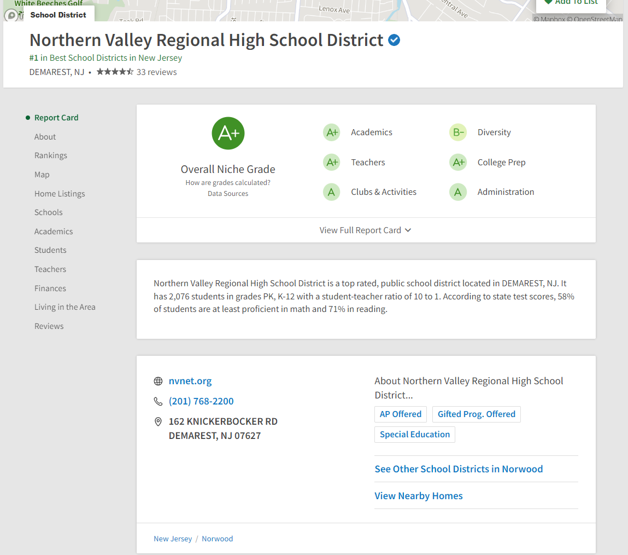This screenshot has height=555, width=628.
Task: Click the Special Education tag
Action: 415,435
